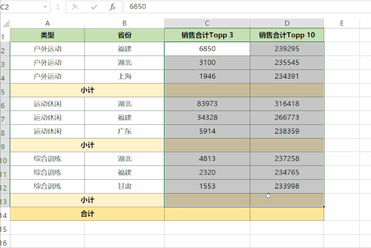Select cell with value 1553
The height and width of the screenshot is (248, 371).
pos(208,186)
